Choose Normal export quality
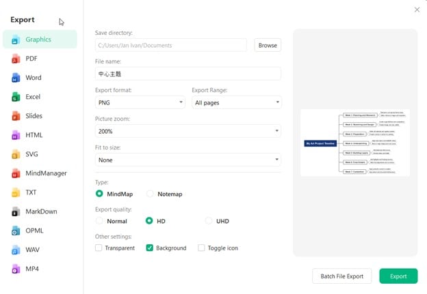 coord(99,221)
